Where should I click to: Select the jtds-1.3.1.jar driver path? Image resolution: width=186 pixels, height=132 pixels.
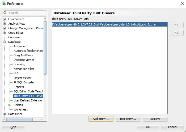[x=110, y=24]
